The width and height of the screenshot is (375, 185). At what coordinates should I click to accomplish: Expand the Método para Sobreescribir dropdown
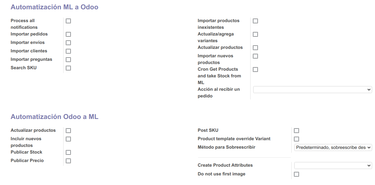click(x=333, y=147)
